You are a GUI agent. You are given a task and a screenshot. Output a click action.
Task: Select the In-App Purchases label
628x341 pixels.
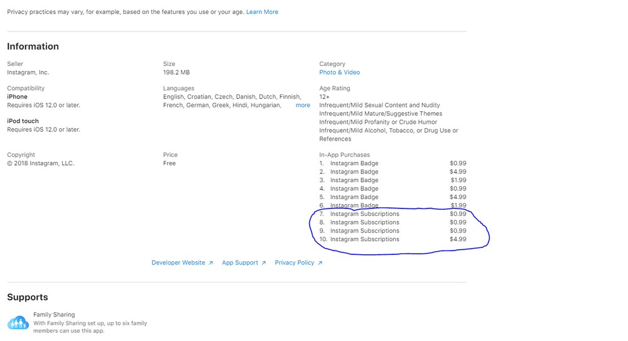click(x=344, y=155)
